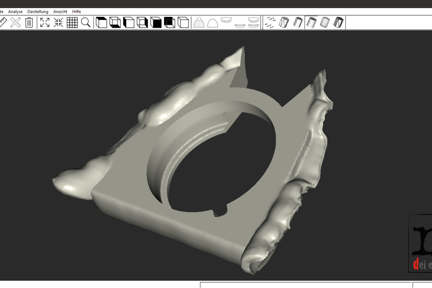Screen dimensions: 432x288
Task: Click the expand-arrows fit view icon
Action: point(45,22)
